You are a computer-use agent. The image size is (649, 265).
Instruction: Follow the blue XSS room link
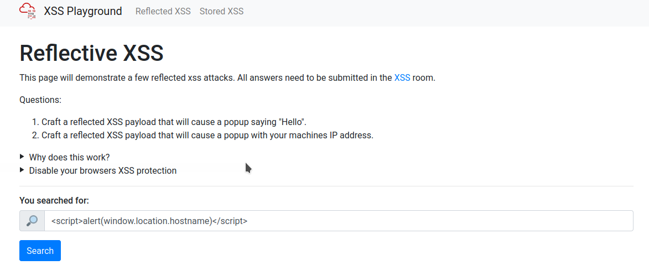[402, 77]
